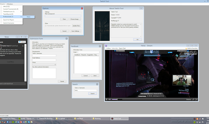Open the Windows menu in the menu bar
Viewport: 209px width, 124px height.
click(10, 4)
